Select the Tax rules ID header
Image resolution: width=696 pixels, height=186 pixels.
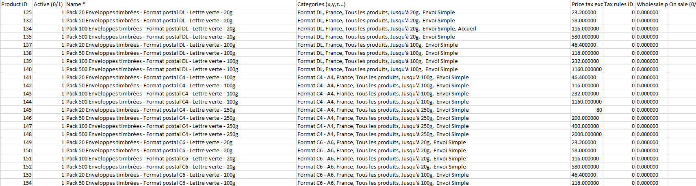tap(618, 4)
